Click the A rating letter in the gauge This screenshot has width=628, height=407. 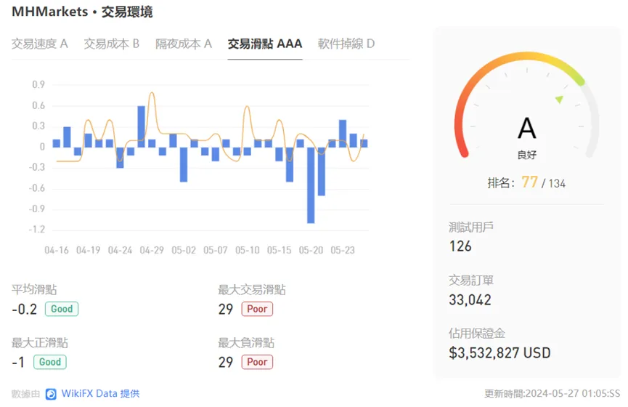(526, 129)
